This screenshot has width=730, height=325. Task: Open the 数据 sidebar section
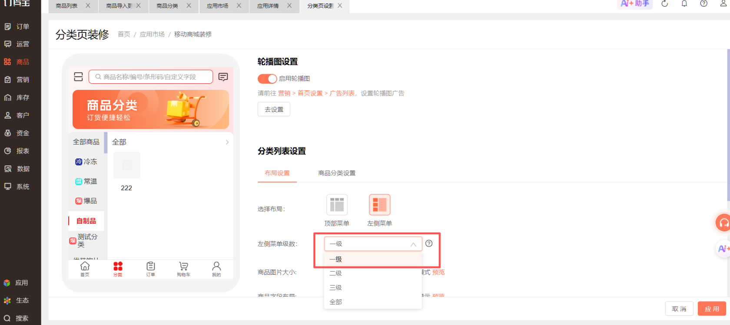(x=17, y=169)
